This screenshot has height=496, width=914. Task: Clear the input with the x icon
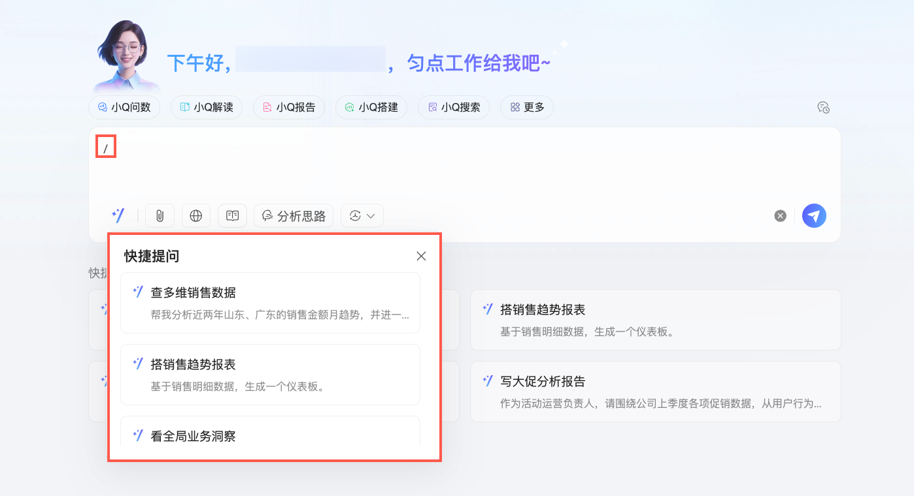tap(780, 216)
